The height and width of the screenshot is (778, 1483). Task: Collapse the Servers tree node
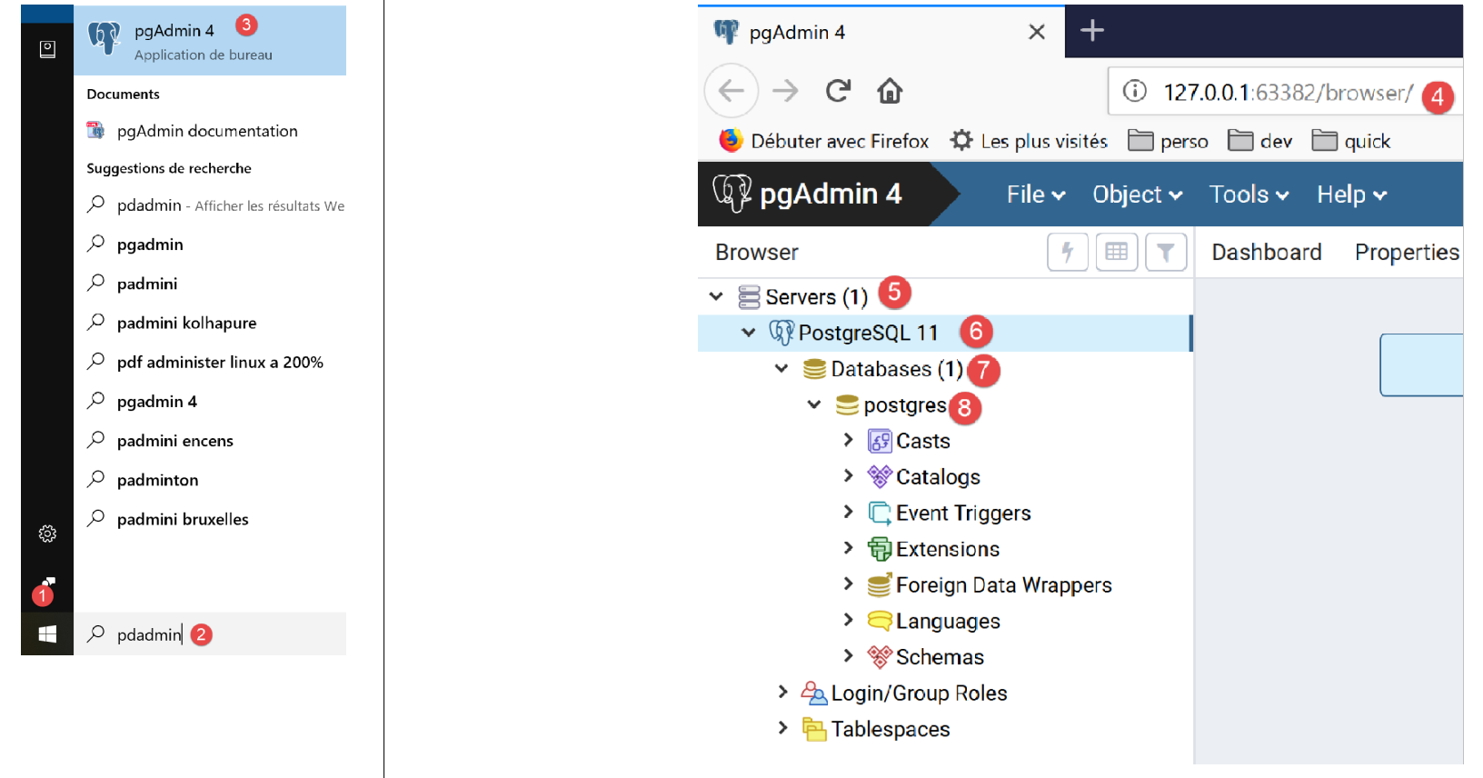point(716,296)
